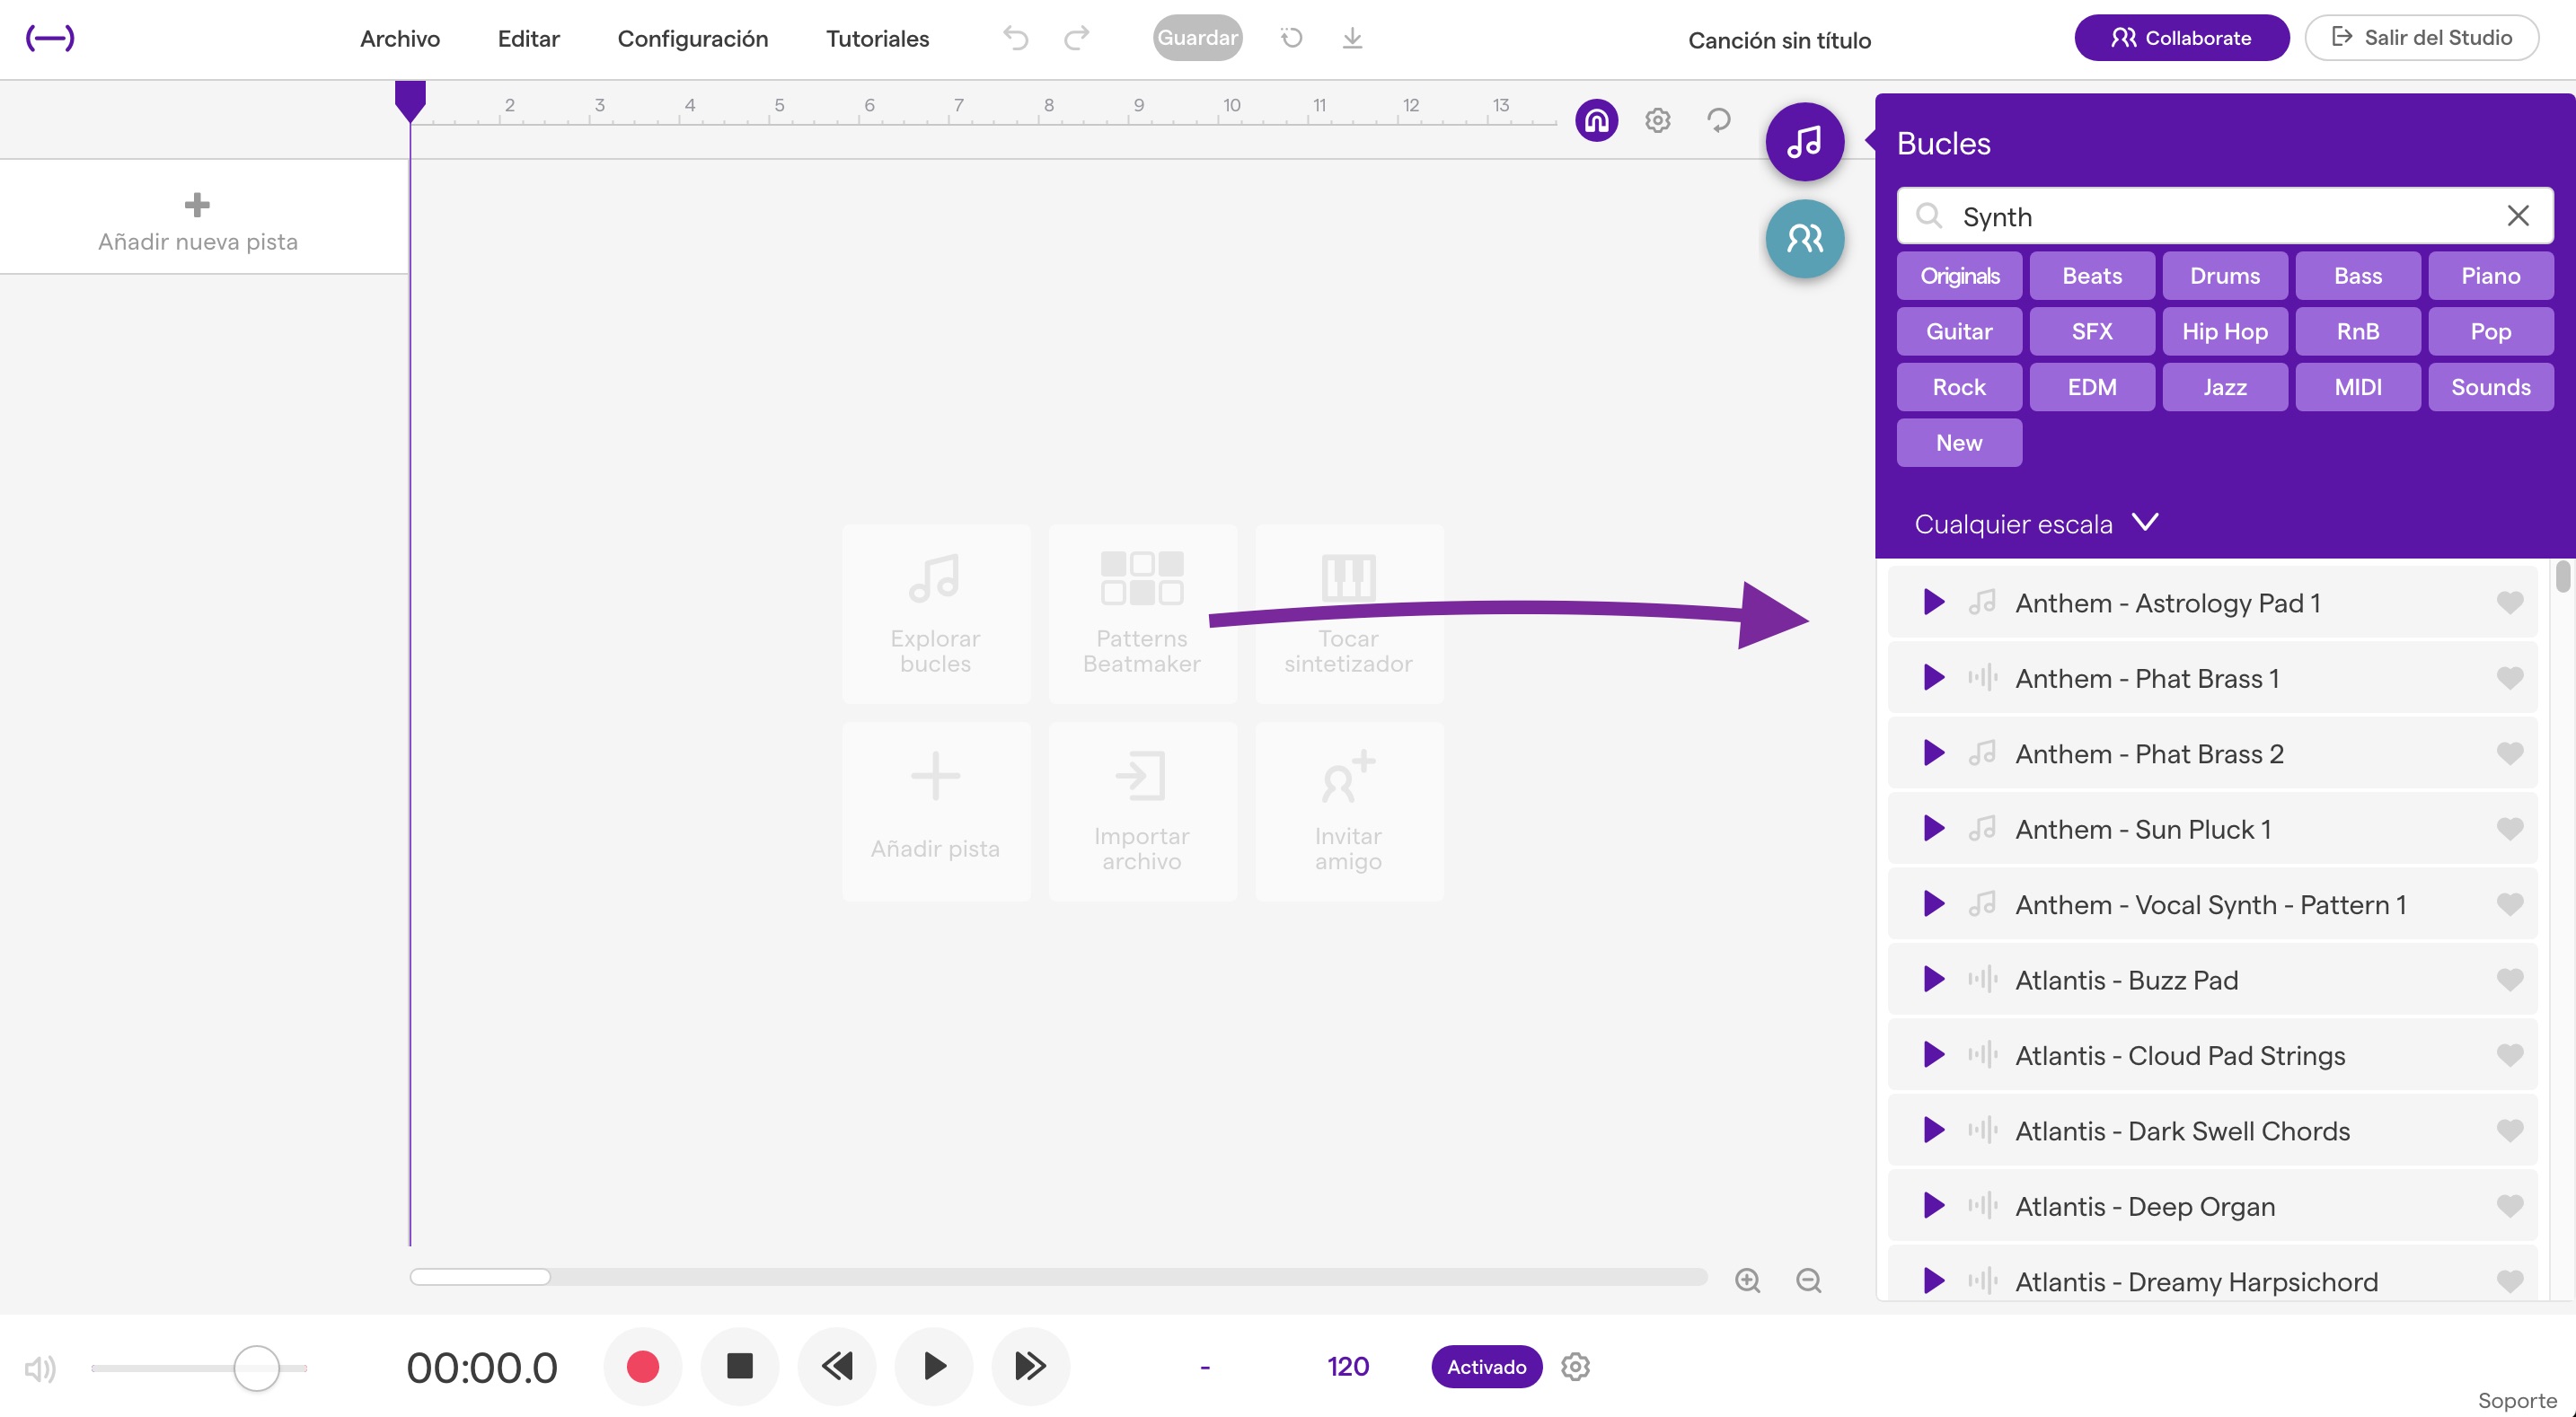Select the Hip Hop filter tag
Screen dimensions: 2576x1417
2224,331
